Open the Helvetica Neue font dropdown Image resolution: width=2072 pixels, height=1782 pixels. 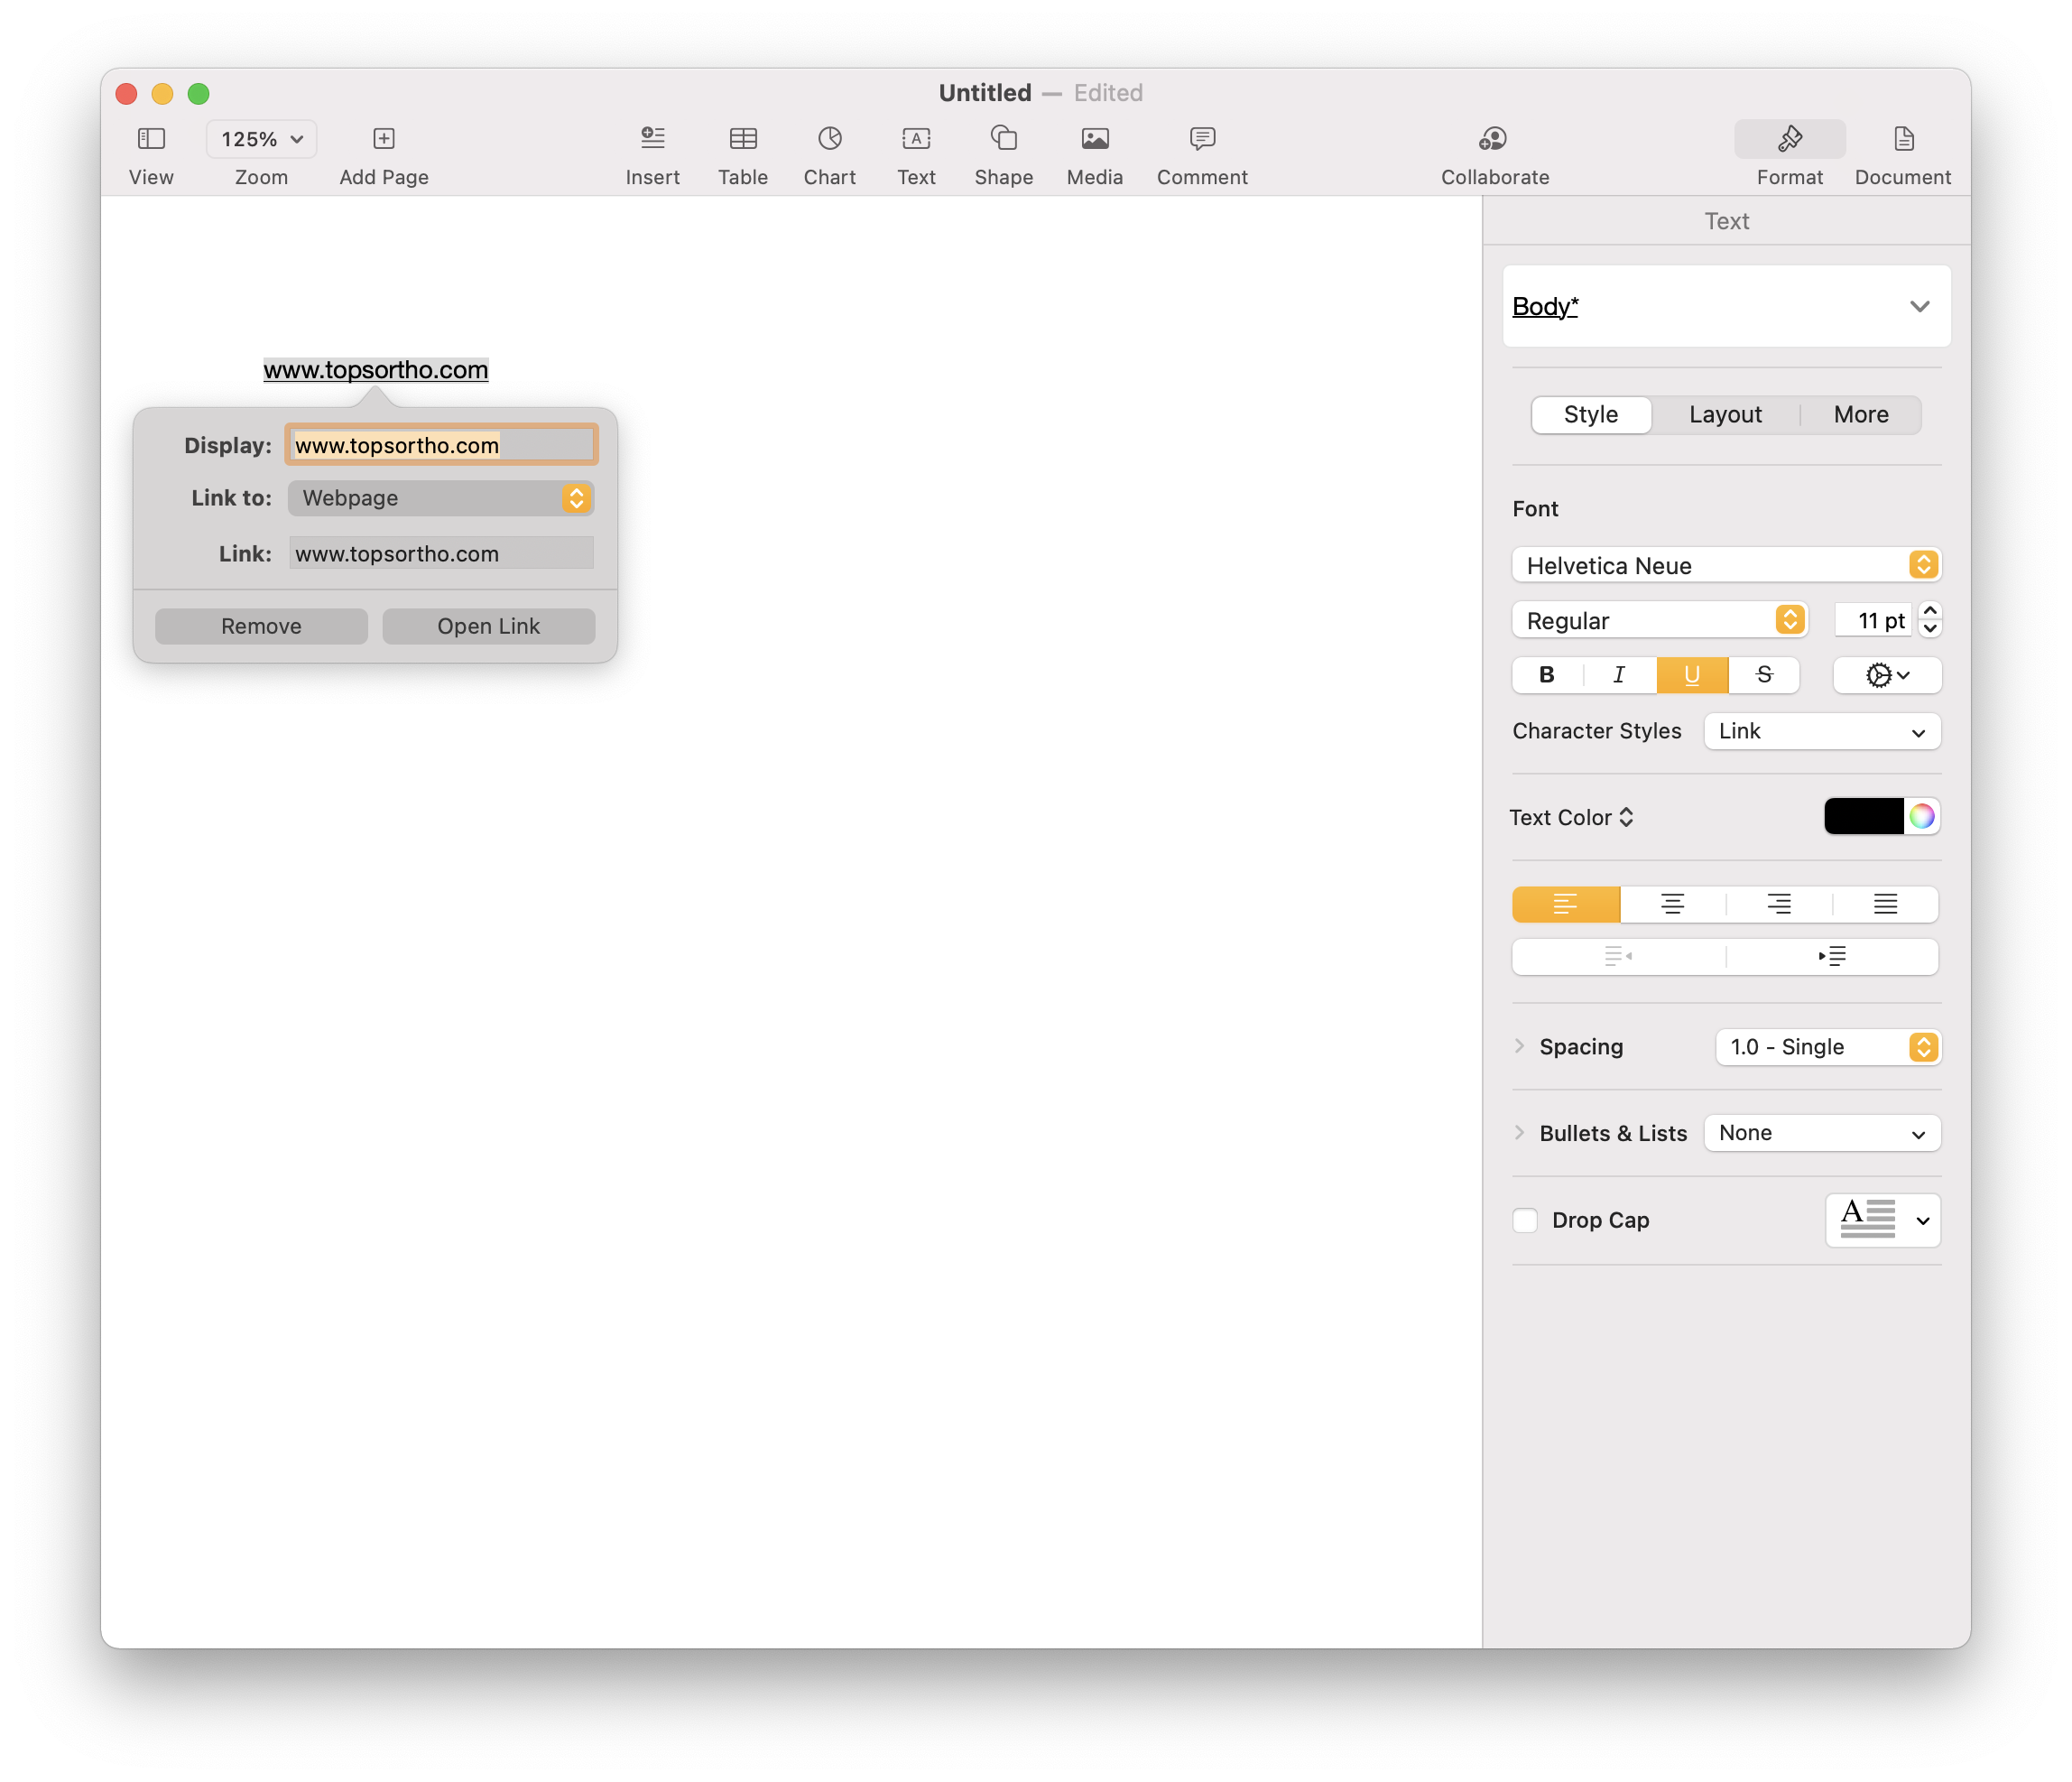[x=1725, y=565]
